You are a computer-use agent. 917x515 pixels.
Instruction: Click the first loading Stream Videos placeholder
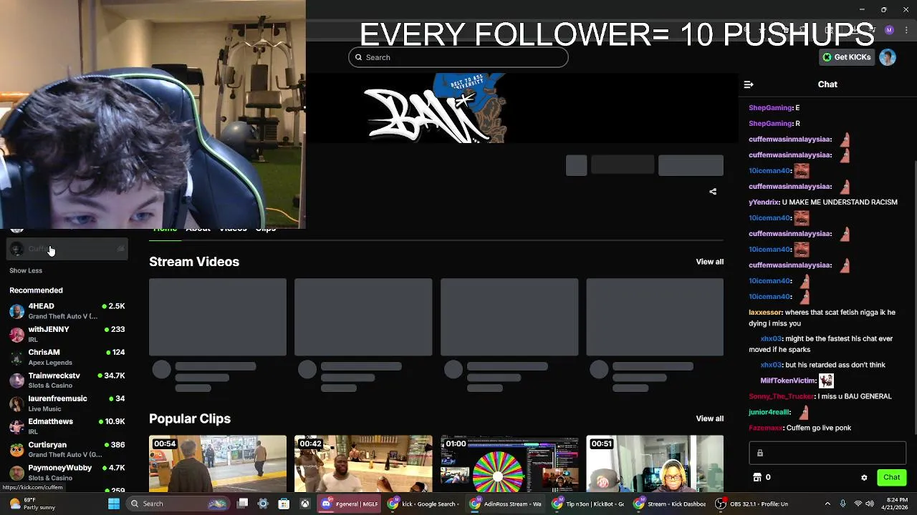(218, 317)
